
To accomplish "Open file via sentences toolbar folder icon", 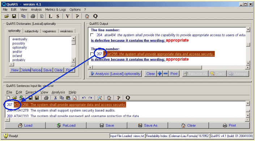I will (x=14, y=98).
